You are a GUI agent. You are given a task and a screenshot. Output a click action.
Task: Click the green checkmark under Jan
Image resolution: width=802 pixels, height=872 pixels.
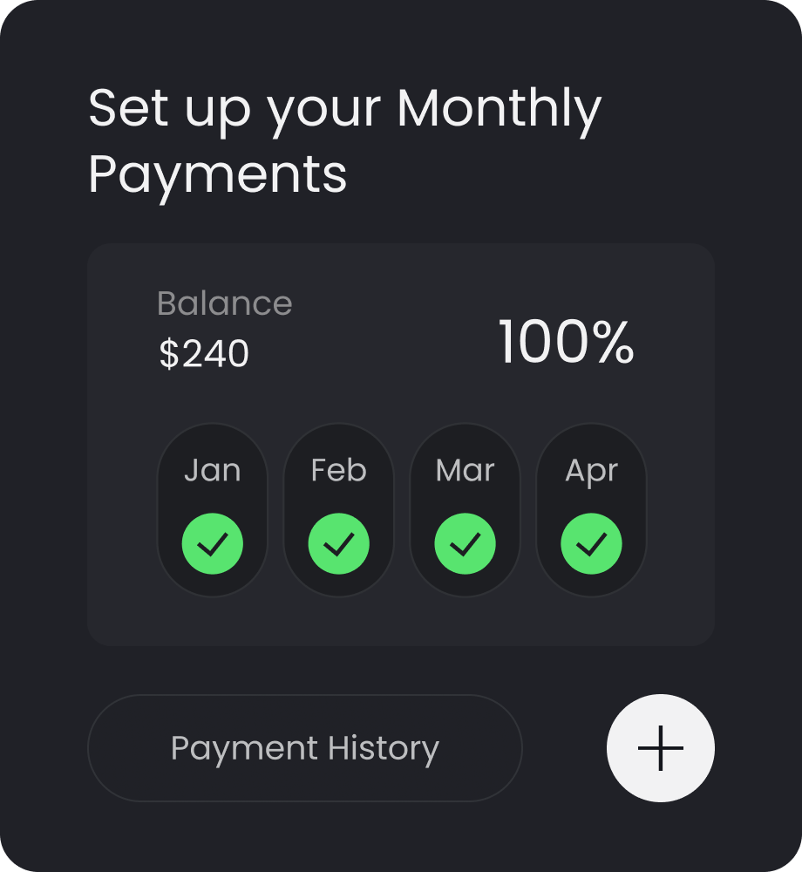213,544
